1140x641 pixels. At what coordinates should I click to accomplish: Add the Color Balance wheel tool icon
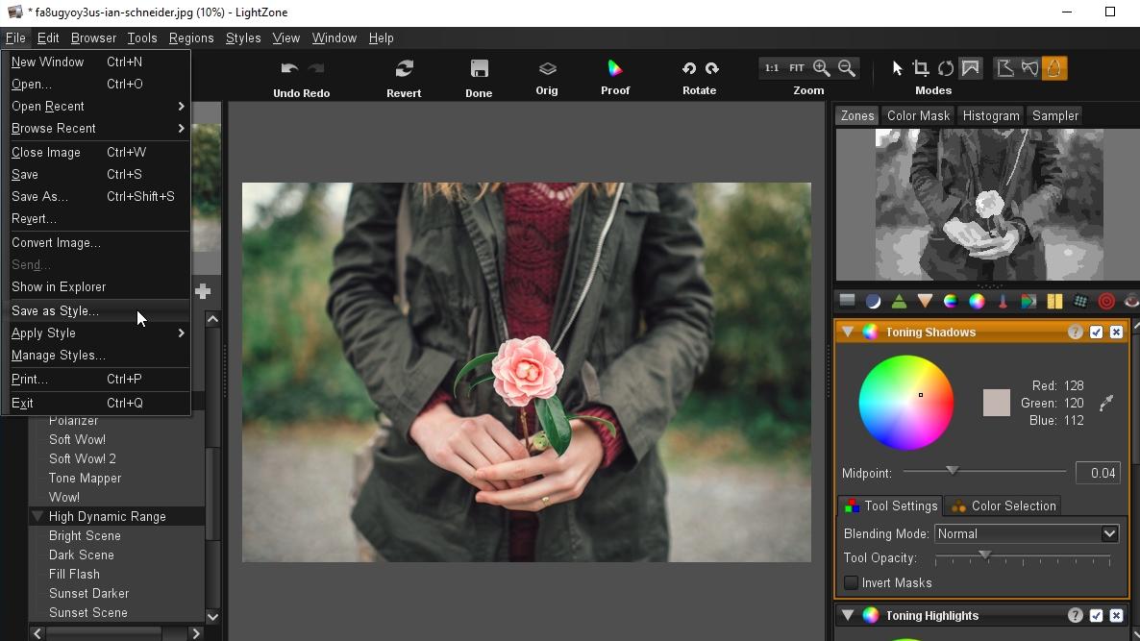[x=977, y=301]
